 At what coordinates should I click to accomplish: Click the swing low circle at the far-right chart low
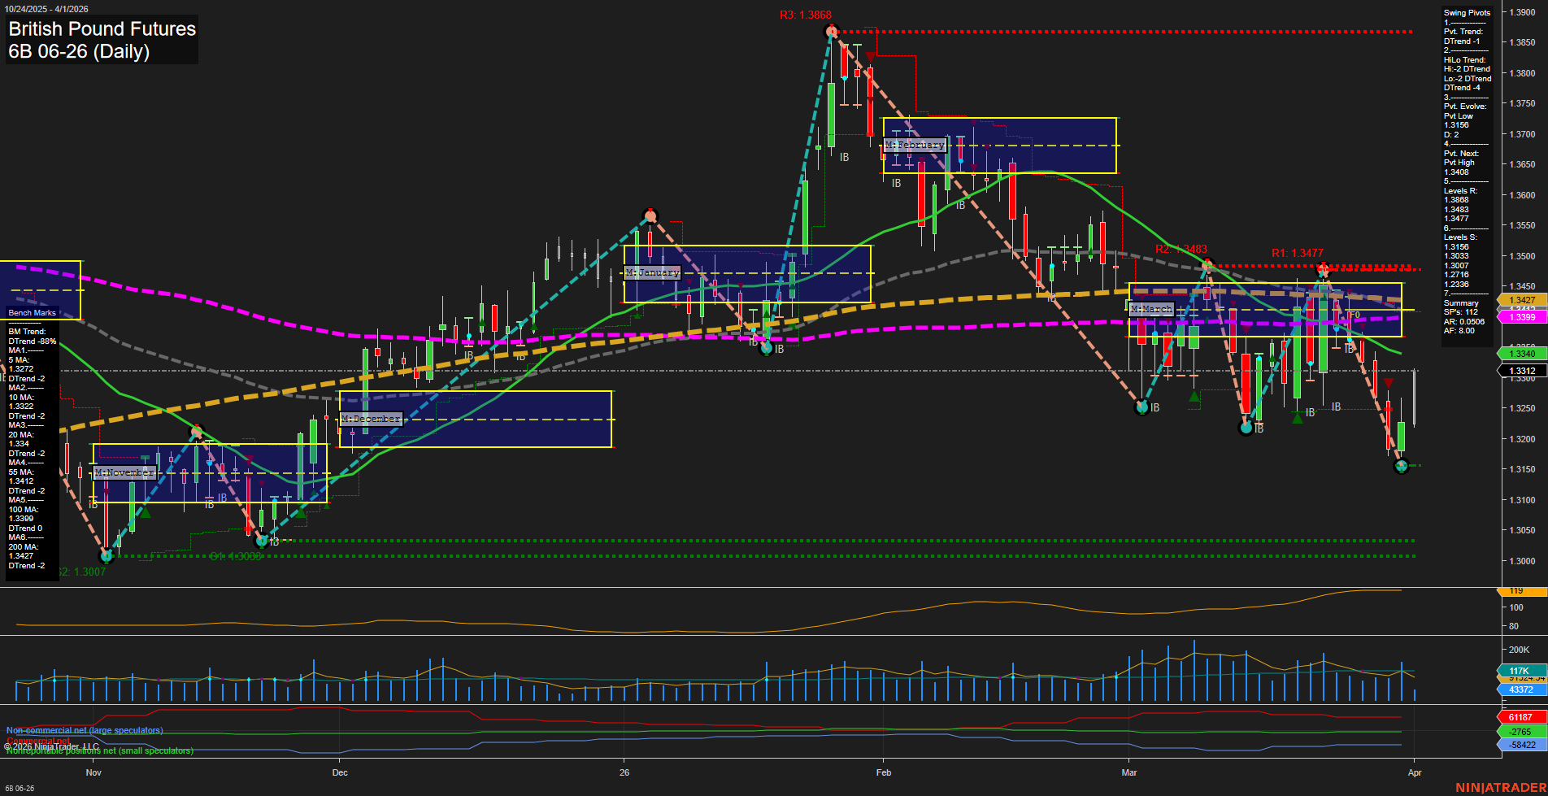[x=1402, y=468]
